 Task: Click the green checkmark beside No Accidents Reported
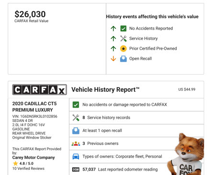(123, 29)
